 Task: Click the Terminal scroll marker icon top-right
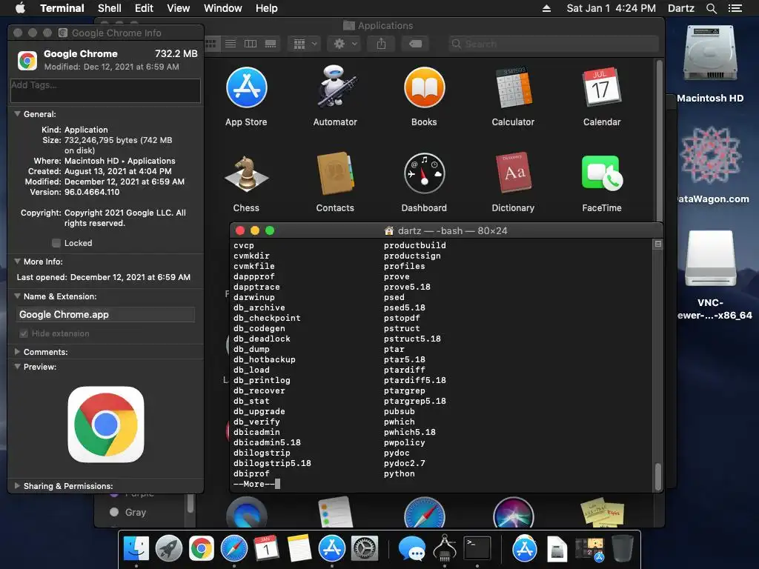pyautogui.click(x=658, y=244)
